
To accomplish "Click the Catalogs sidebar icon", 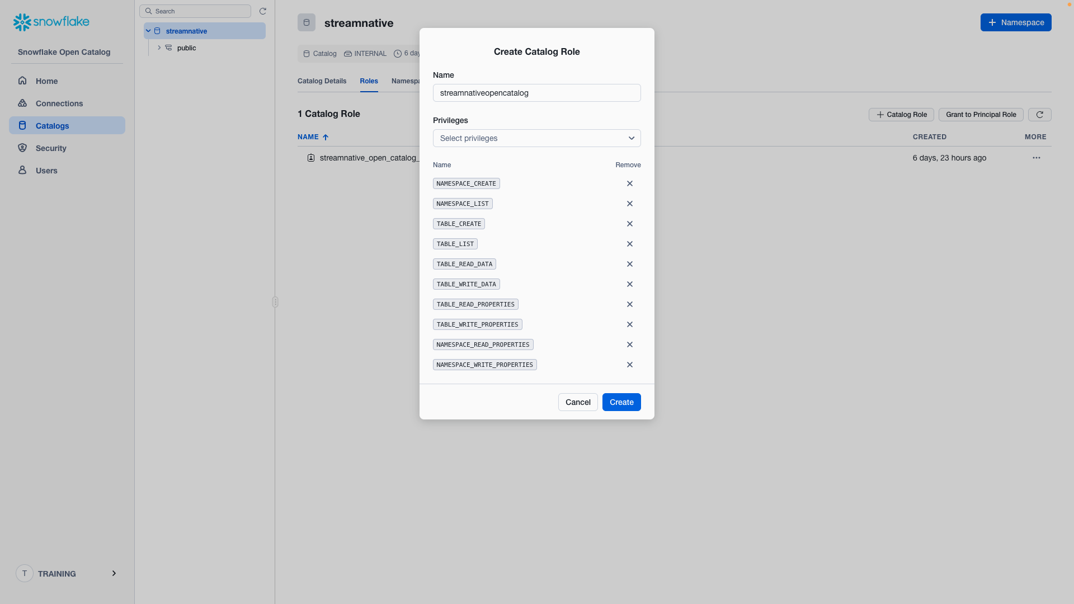I will tap(21, 125).
